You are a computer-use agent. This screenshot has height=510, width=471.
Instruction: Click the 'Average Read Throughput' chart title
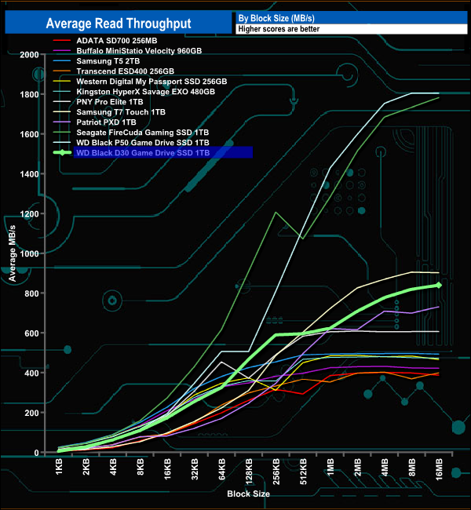pos(119,24)
